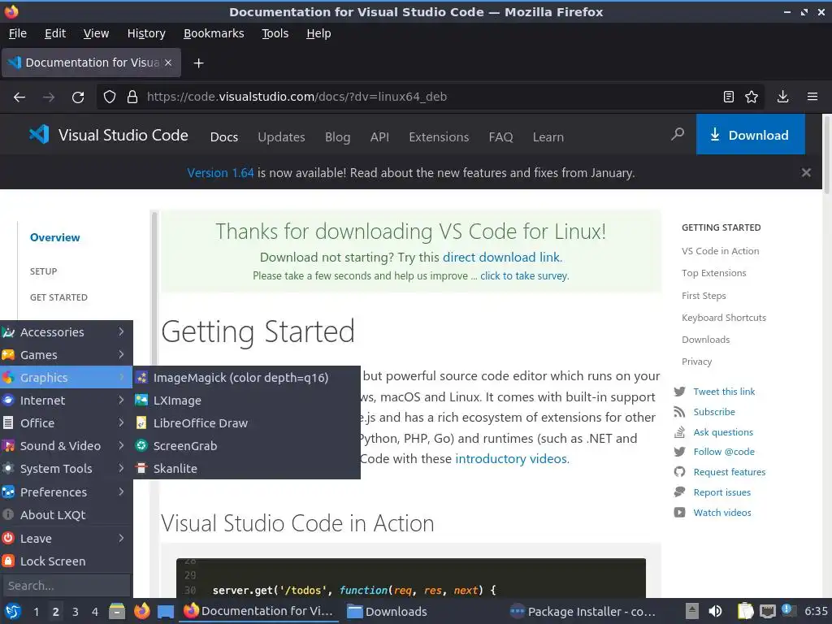This screenshot has height=624, width=832.
Task: Expand the Games submenu
Action: [x=67, y=354]
